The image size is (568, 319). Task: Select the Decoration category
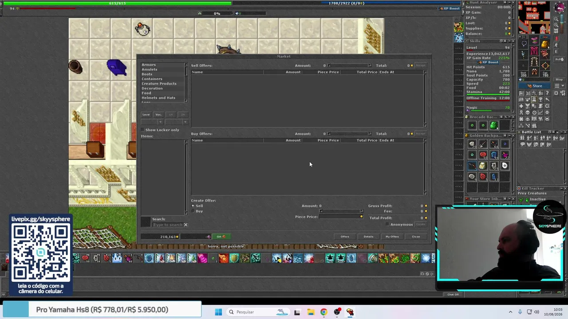tap(152, 88)
